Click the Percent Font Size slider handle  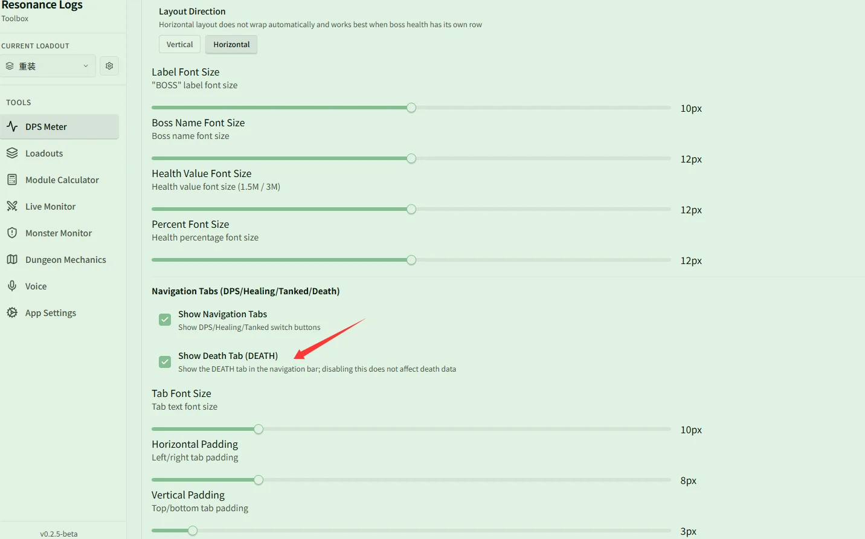(x=411, y=260)
